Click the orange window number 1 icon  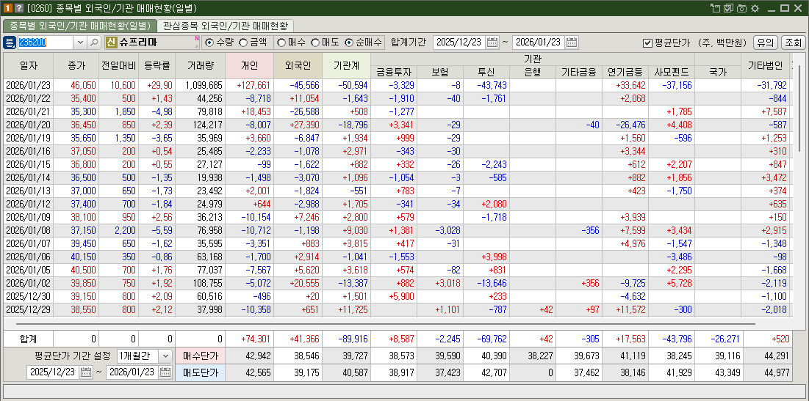8,8
